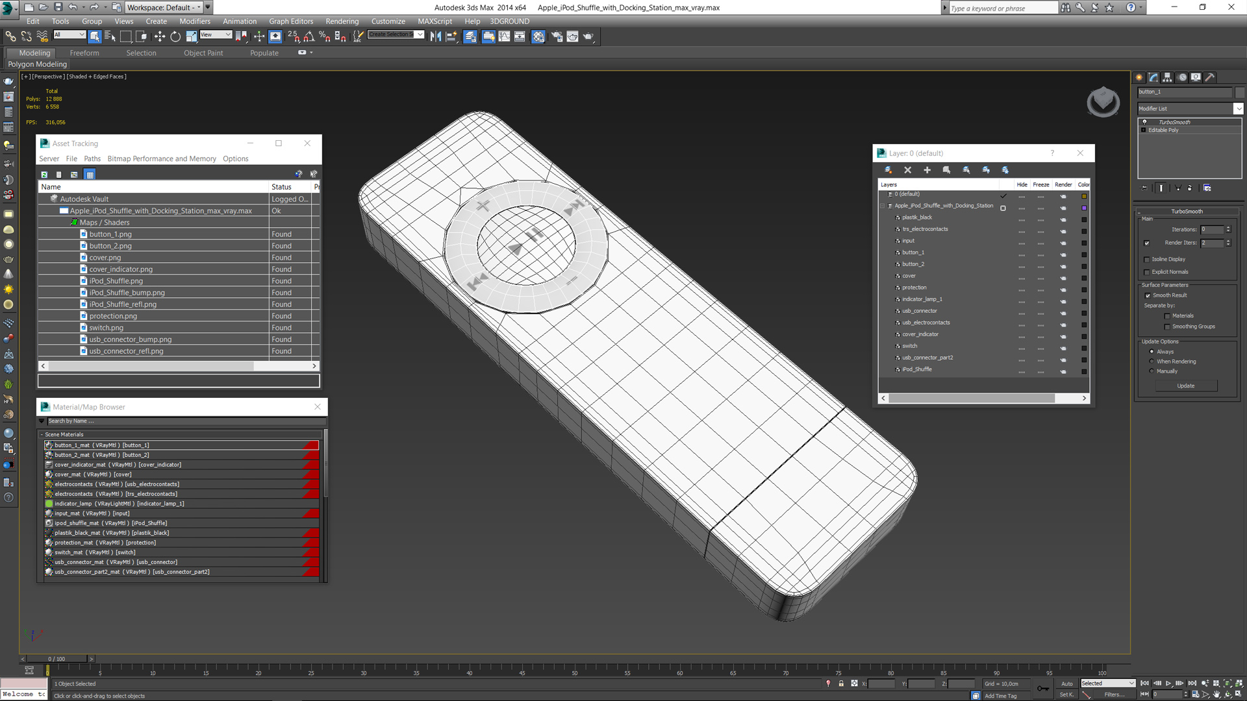Click the purple color swatch for Apple_iPod_Shuffle layer

(1084, 206)
